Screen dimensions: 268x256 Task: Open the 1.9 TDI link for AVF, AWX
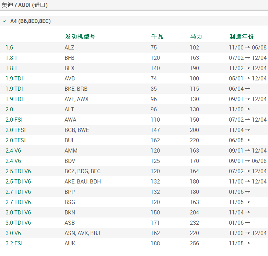[14, 99]
